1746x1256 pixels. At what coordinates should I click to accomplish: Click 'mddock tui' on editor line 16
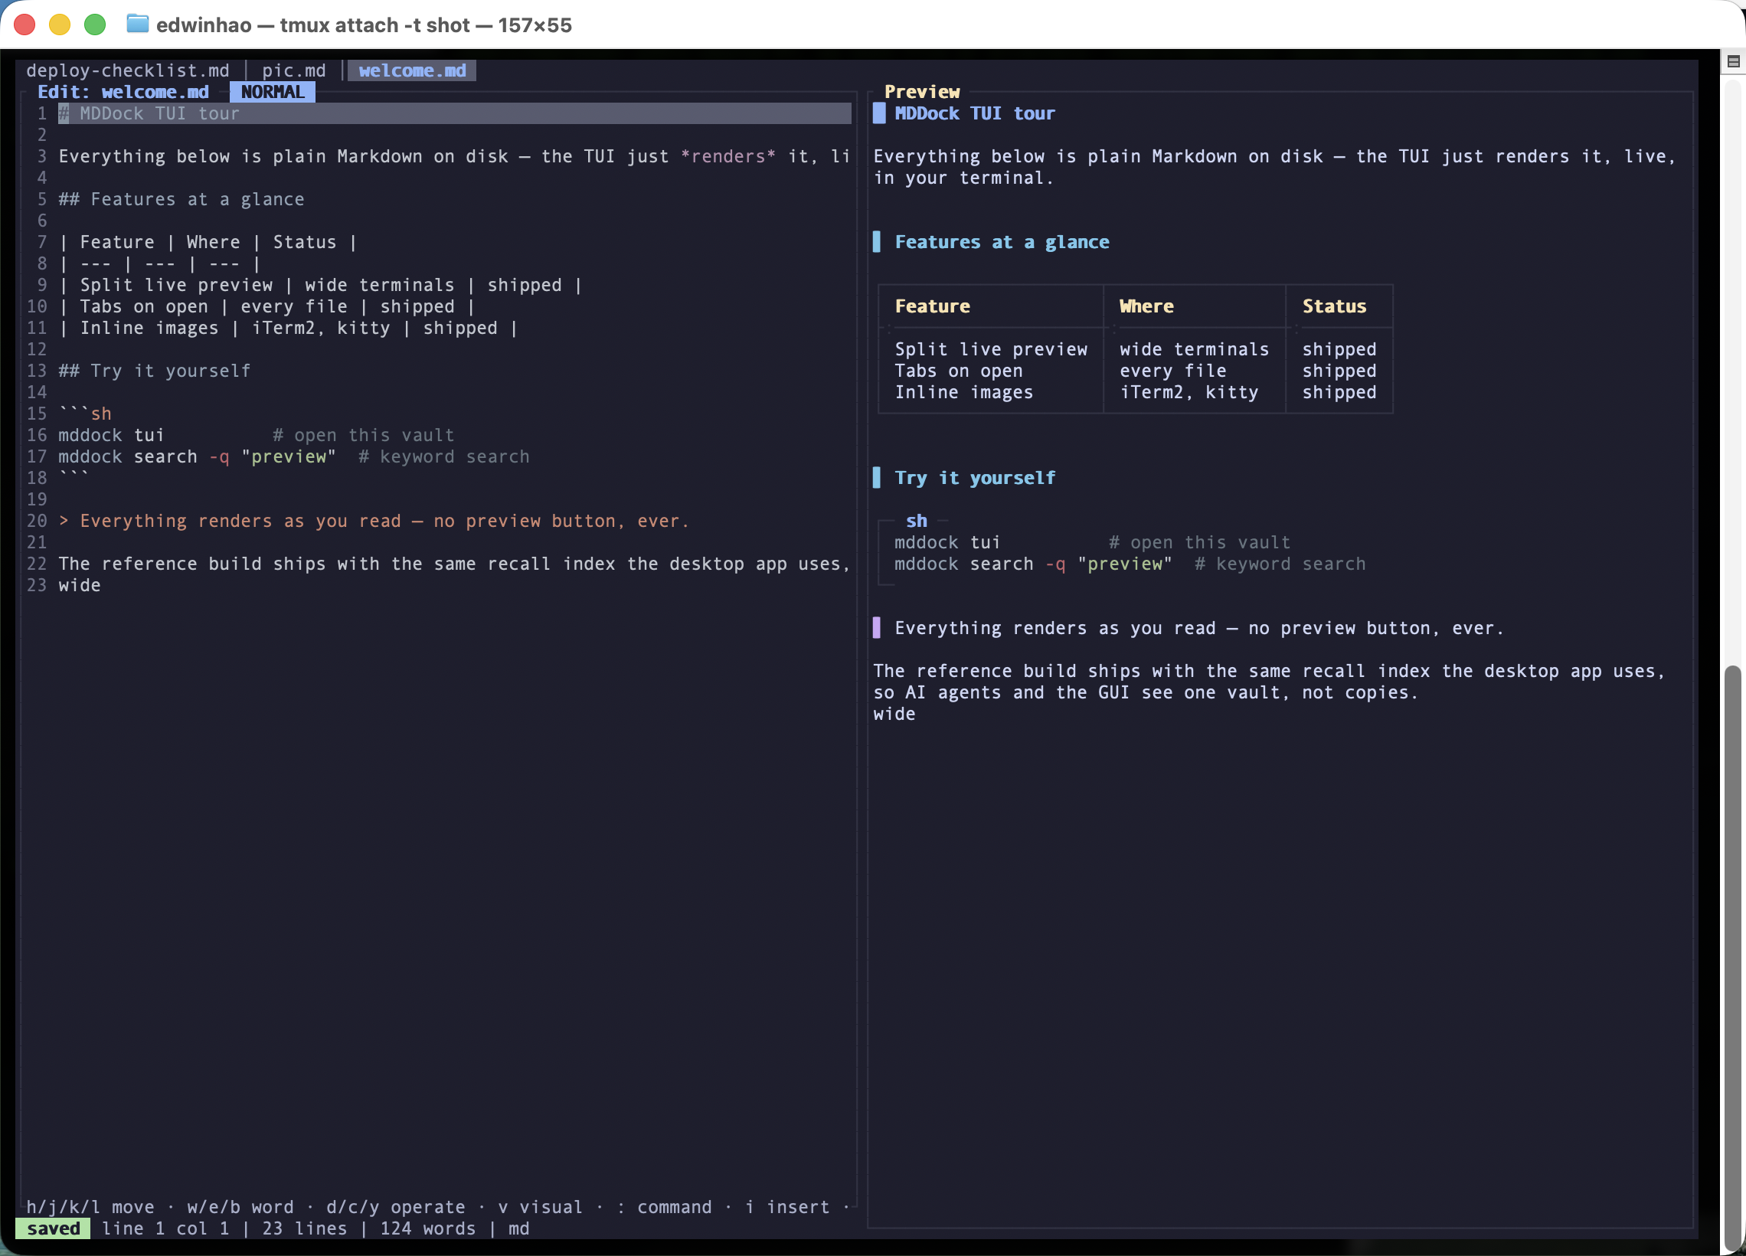click(111, 435)
